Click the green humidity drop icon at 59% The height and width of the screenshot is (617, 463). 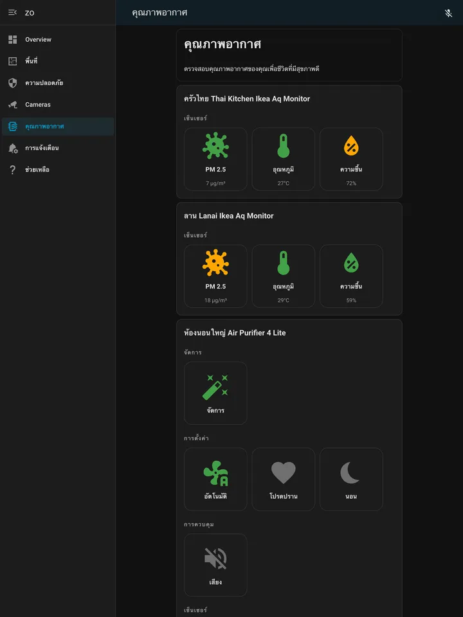tap(351, 262)
